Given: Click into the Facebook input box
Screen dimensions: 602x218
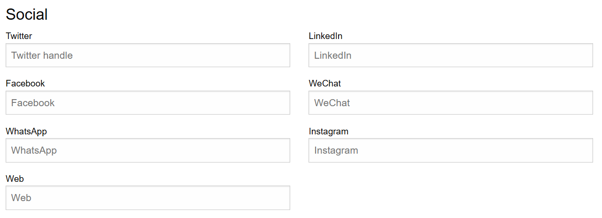Looking at the screenshot, I should pos(147,103).
